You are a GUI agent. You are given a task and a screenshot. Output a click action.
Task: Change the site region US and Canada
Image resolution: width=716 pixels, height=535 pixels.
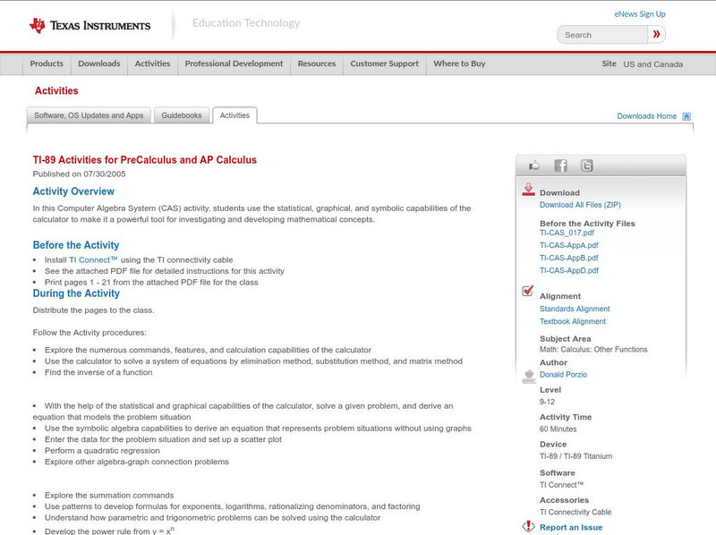pyautogui.click(x=653, y=64)
